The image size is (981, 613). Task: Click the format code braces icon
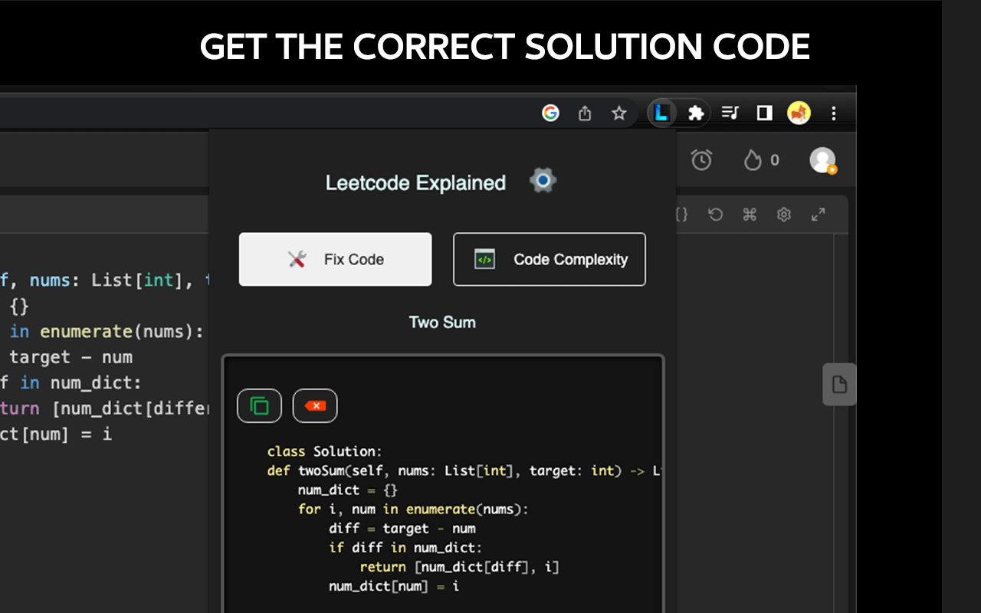(681, 215)
